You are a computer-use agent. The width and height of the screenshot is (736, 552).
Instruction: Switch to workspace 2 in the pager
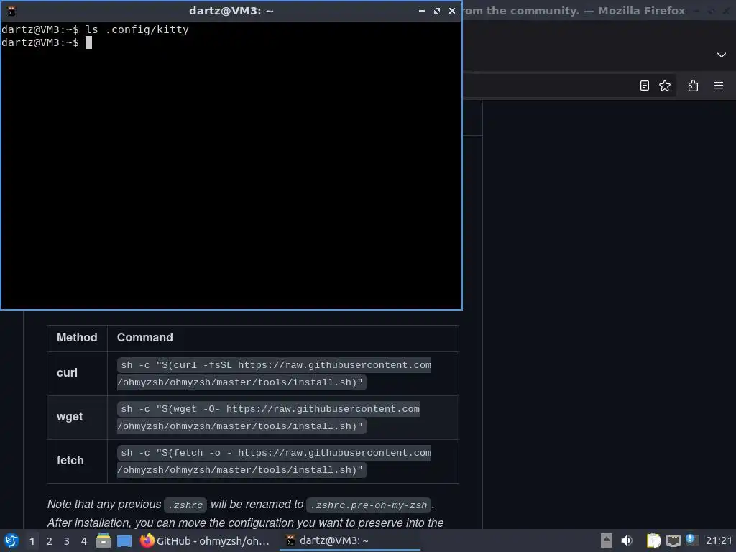50,541
